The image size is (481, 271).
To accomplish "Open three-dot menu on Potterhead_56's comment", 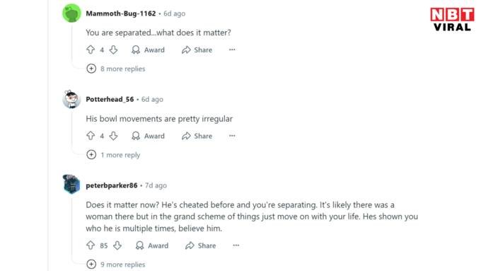I will point(232,135).
